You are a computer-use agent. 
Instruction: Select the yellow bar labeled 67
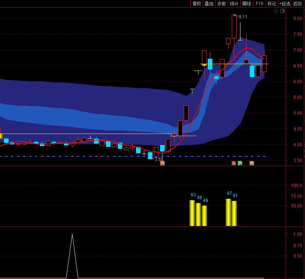click(228, 212)
